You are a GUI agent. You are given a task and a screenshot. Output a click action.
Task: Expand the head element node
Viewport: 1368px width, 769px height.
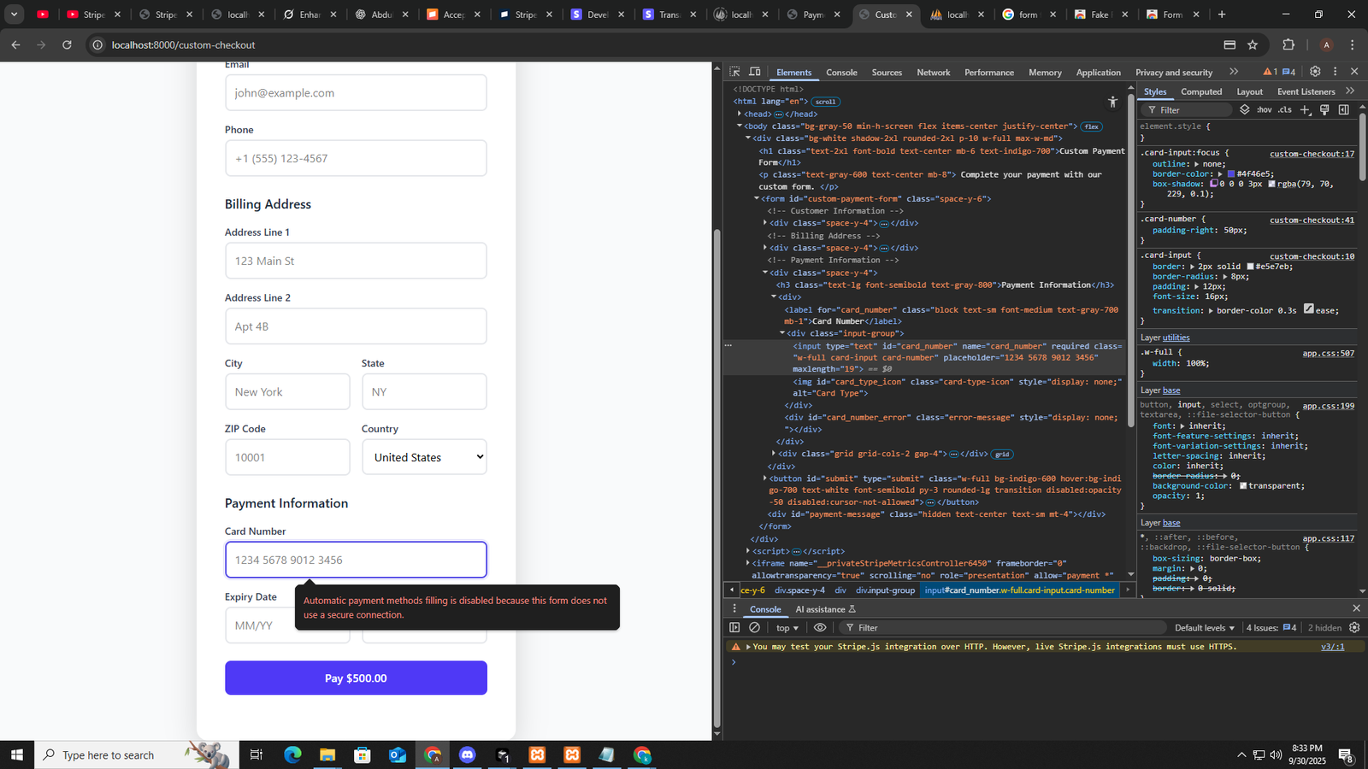[x=740, y=114]
